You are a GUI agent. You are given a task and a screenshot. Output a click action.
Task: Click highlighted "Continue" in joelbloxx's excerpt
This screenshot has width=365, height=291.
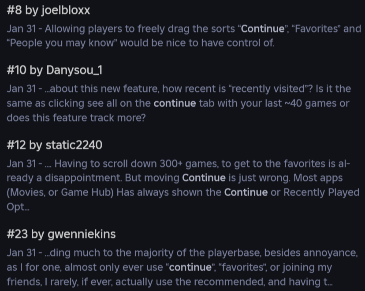(263, 29)
